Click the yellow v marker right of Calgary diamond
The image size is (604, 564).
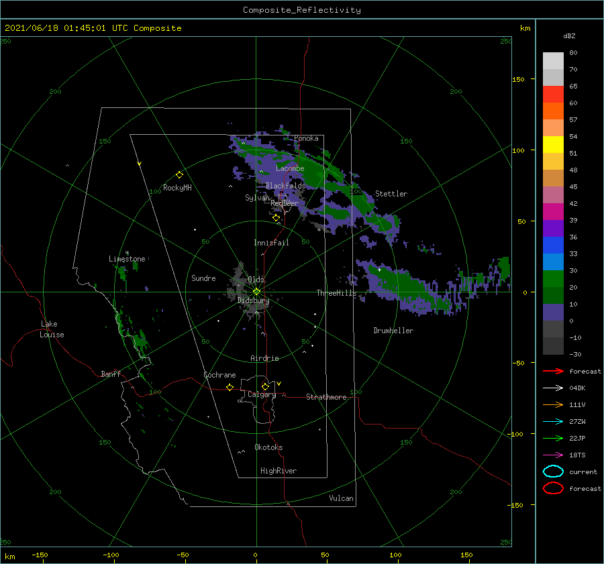(x=279, y=384)
